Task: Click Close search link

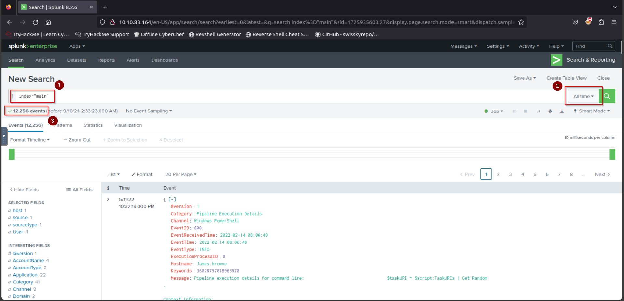Action: tap(604, 78)
